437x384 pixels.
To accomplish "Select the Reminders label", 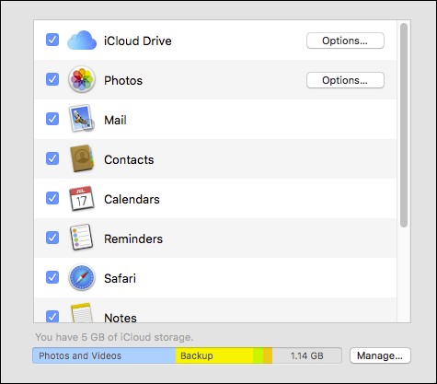I will 133,239.
